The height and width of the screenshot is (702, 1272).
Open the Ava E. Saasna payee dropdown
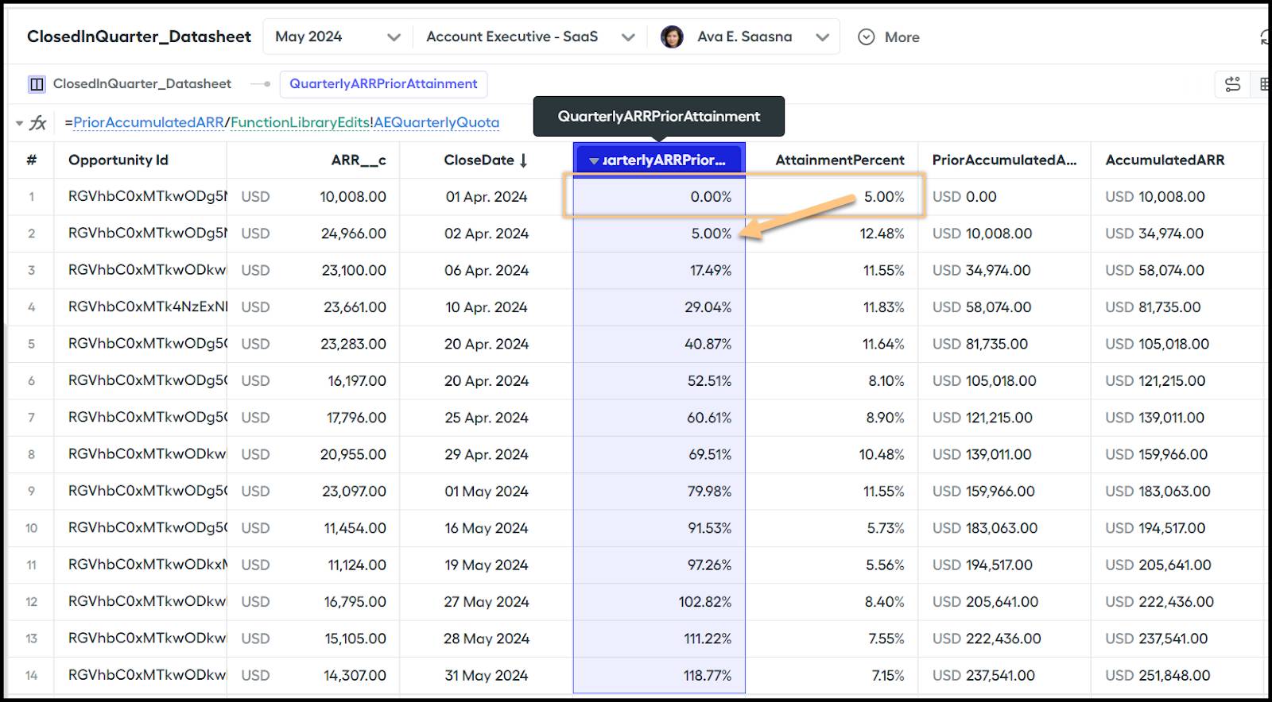(x=822, y=37)
